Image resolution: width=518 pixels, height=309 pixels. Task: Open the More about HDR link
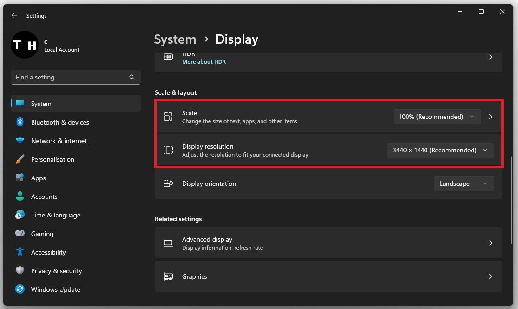point(203,62)
